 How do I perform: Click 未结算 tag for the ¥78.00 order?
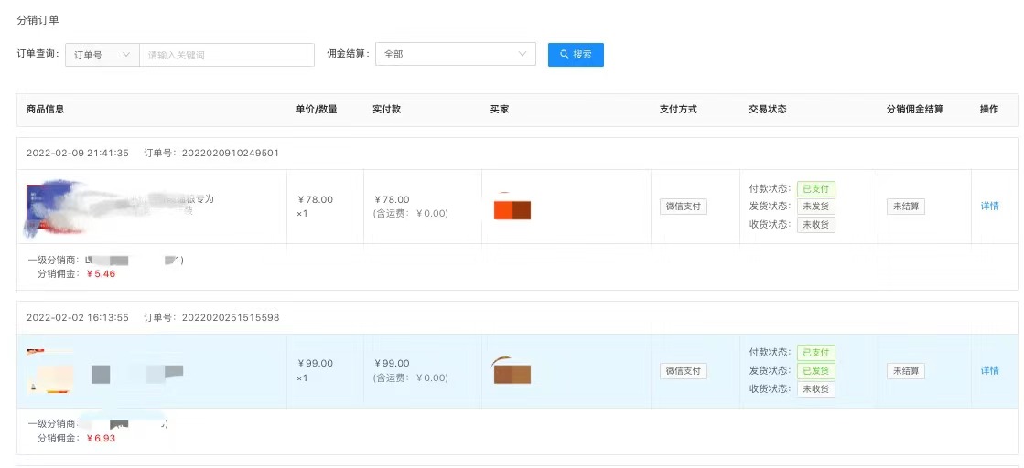[x=905, y=207]
